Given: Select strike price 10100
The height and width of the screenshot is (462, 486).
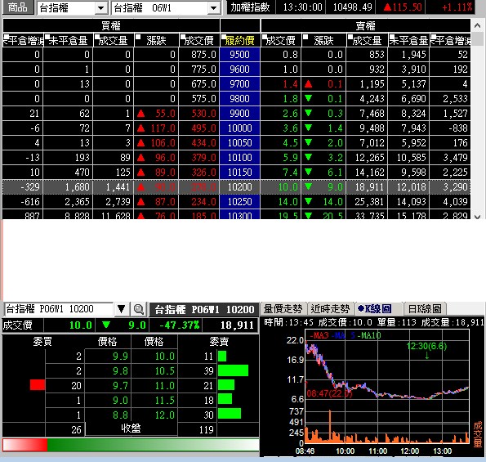Looking at the screenshot, I should point(239,158).
